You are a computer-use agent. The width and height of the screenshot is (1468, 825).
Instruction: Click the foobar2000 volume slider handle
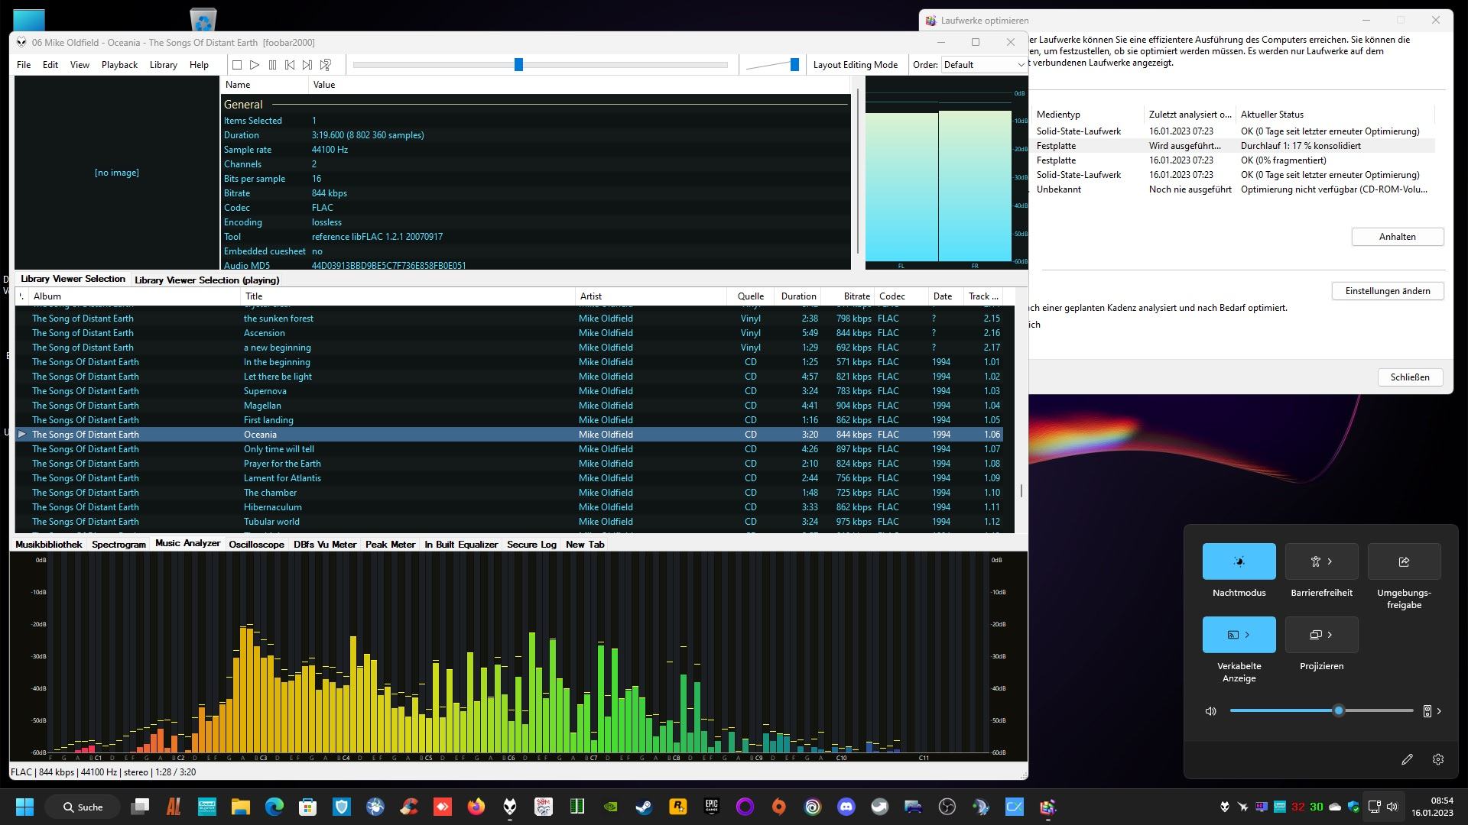(x=794, y=65)
